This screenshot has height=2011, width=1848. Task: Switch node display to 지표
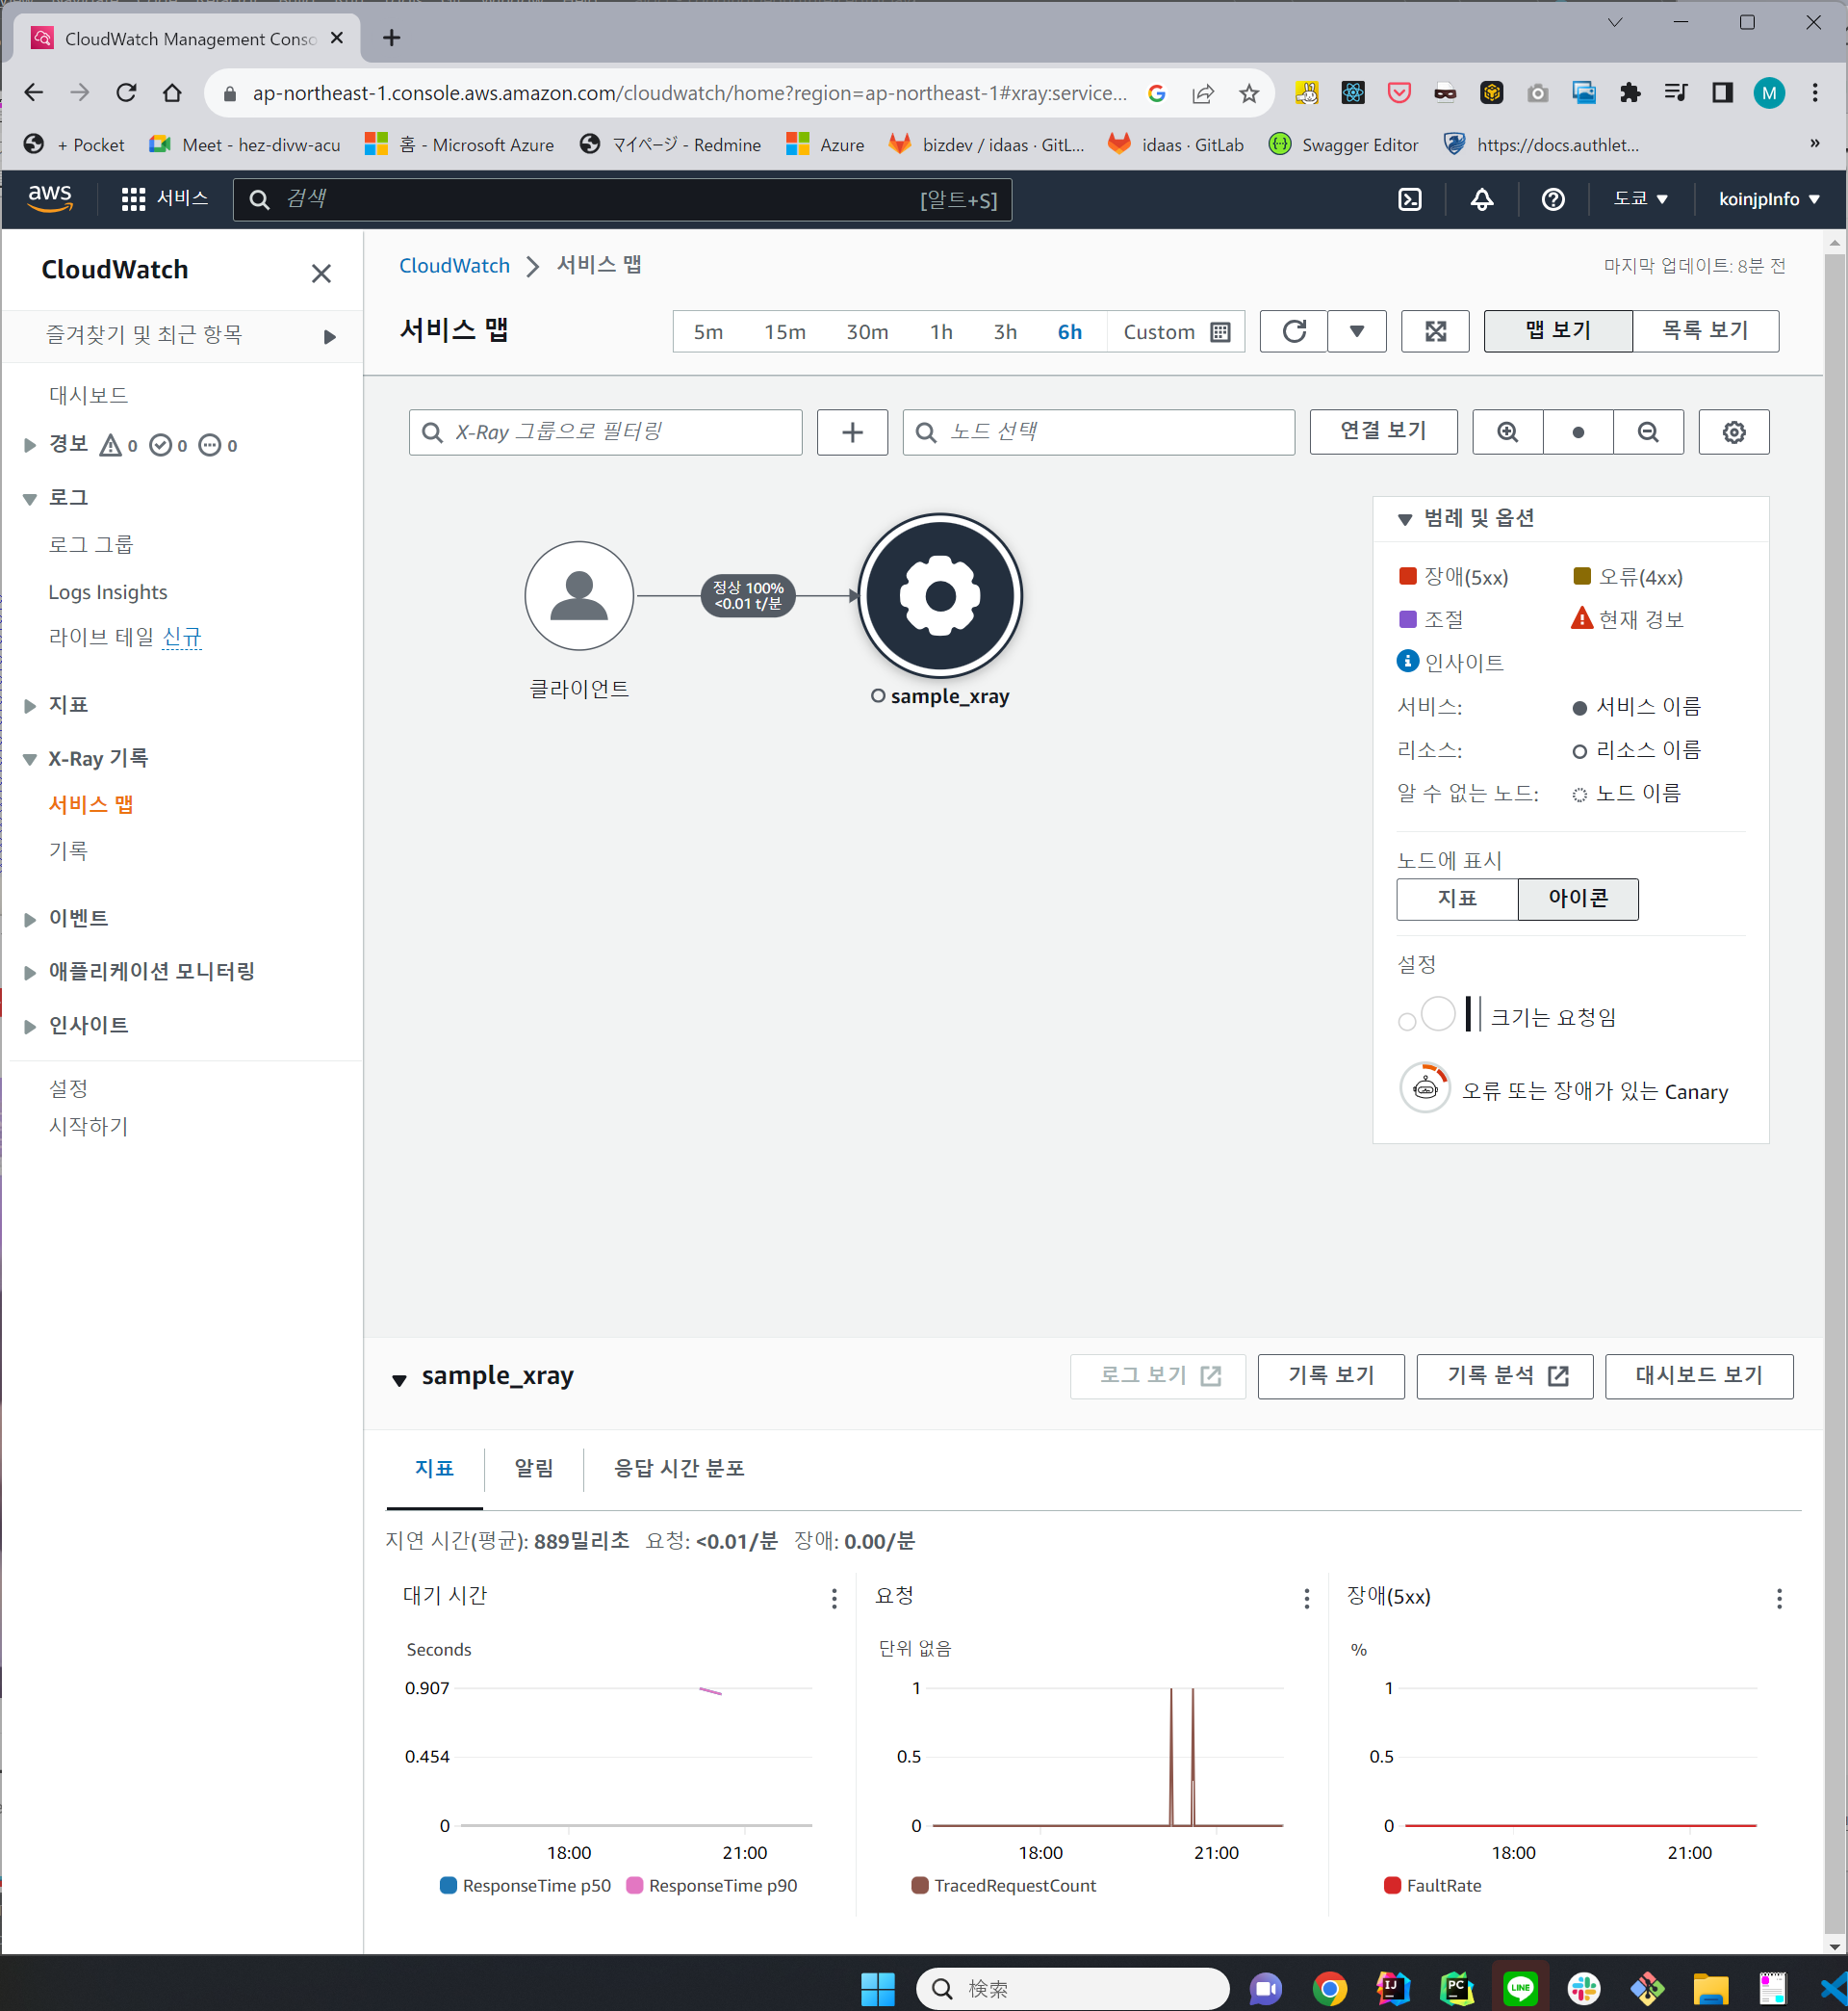click(x=1456, y=899)
